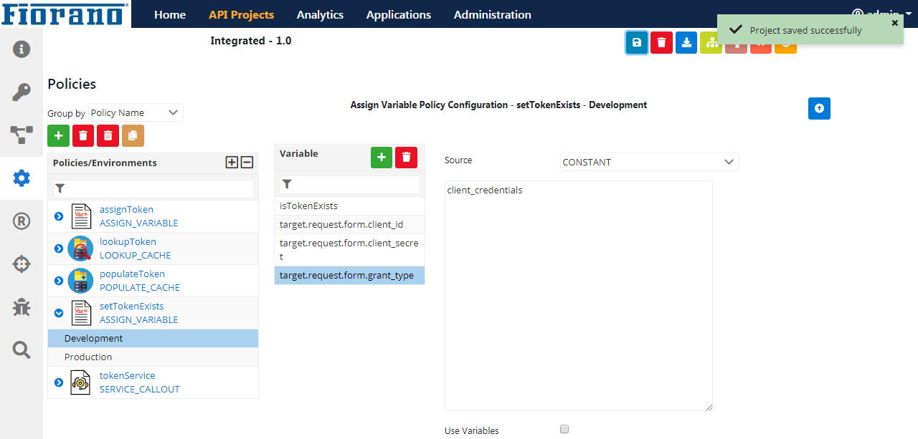This screenshot has height=439, width=918.
Task: Expand the lookupToken policy node
Action: point(59,249)
